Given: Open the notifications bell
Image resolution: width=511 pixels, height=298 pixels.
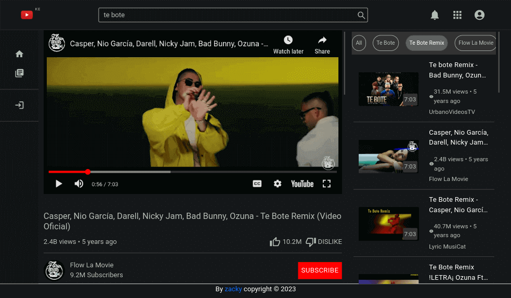Looking at the screenshot, I should pos(435,15).
